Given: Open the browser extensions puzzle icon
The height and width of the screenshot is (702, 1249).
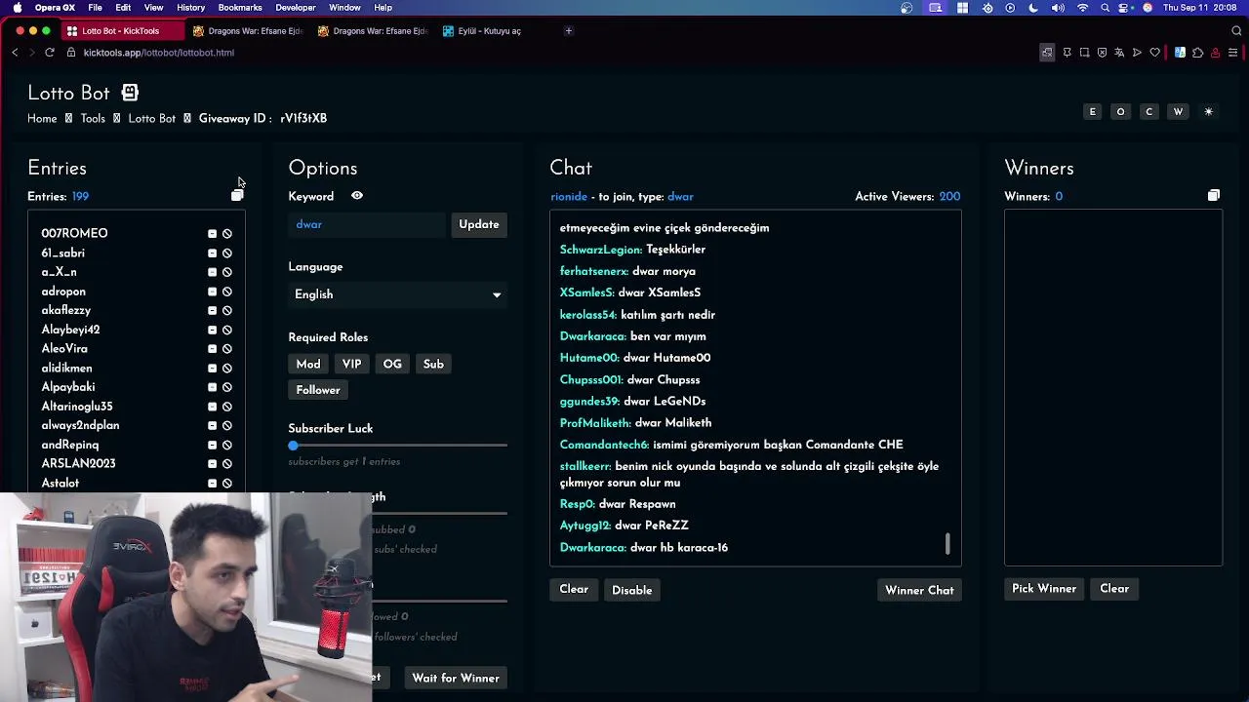Looking at the screenshot, I should pos(1197,53).
